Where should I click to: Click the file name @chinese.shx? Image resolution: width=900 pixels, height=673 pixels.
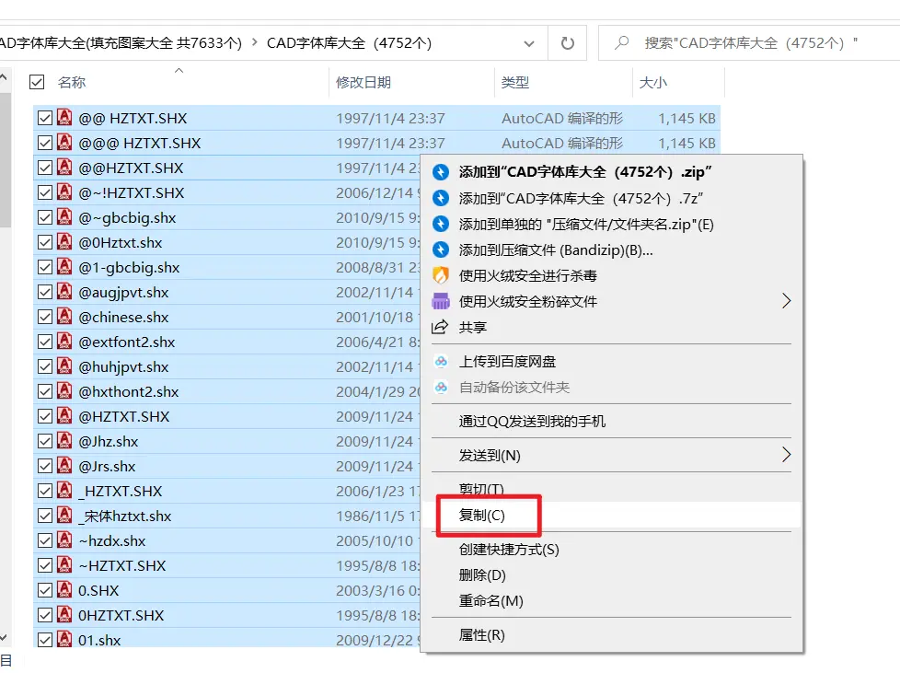pyautogui.click(x=123, y=317)
